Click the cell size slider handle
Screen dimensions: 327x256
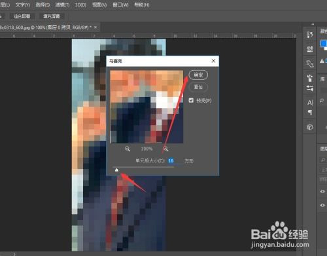tap(116, 170)
